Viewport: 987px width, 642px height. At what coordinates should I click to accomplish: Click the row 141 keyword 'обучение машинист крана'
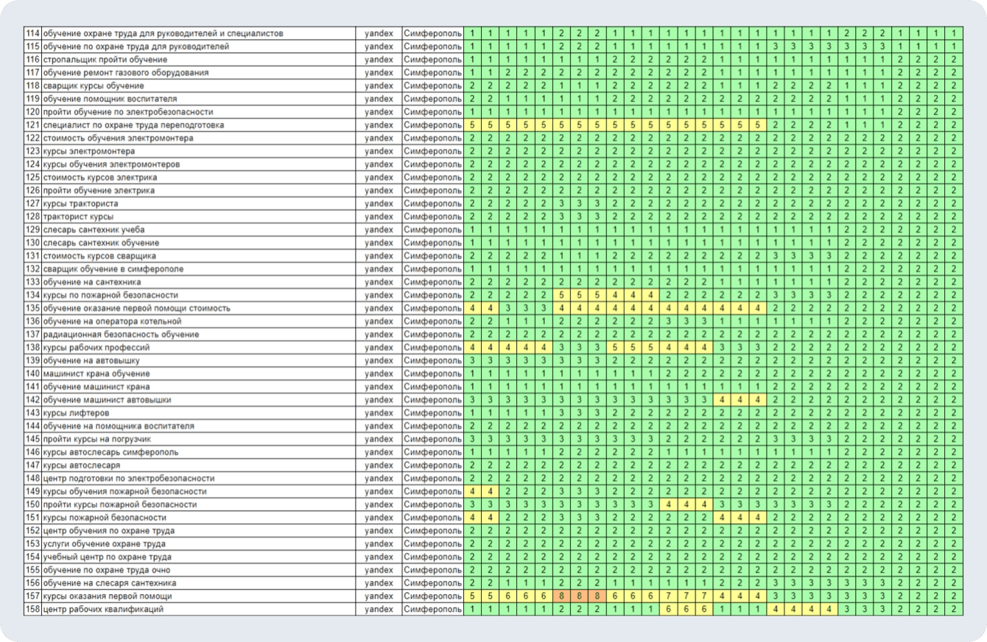(198, 387)
